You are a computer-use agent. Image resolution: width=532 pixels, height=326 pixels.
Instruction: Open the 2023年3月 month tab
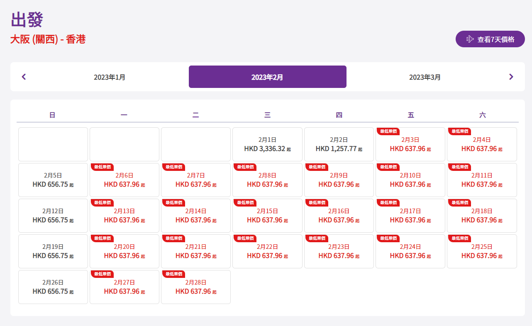click(x=425, y=77)
